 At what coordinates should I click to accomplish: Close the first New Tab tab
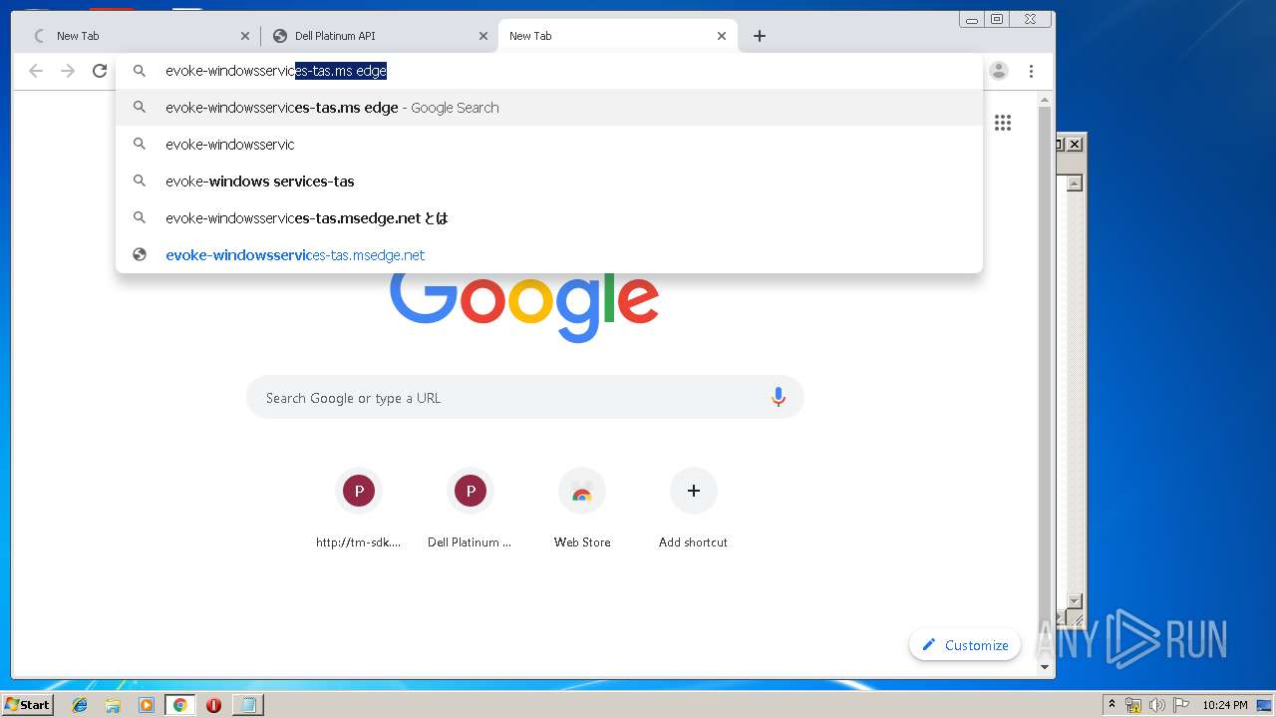[245, 36]
